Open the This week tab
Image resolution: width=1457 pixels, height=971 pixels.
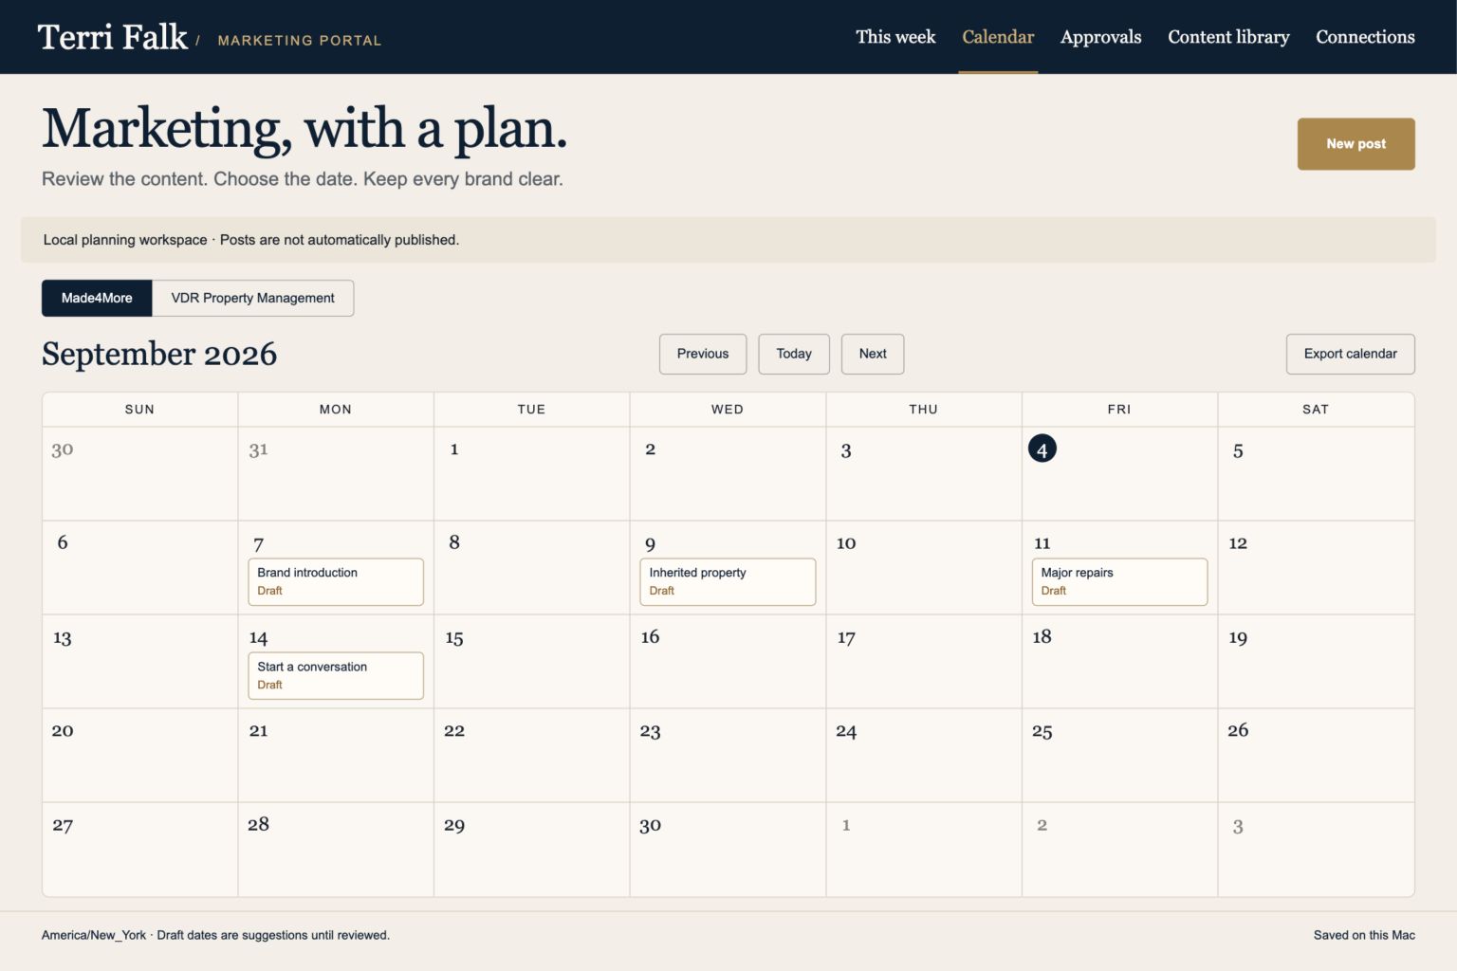pos(894,37)
